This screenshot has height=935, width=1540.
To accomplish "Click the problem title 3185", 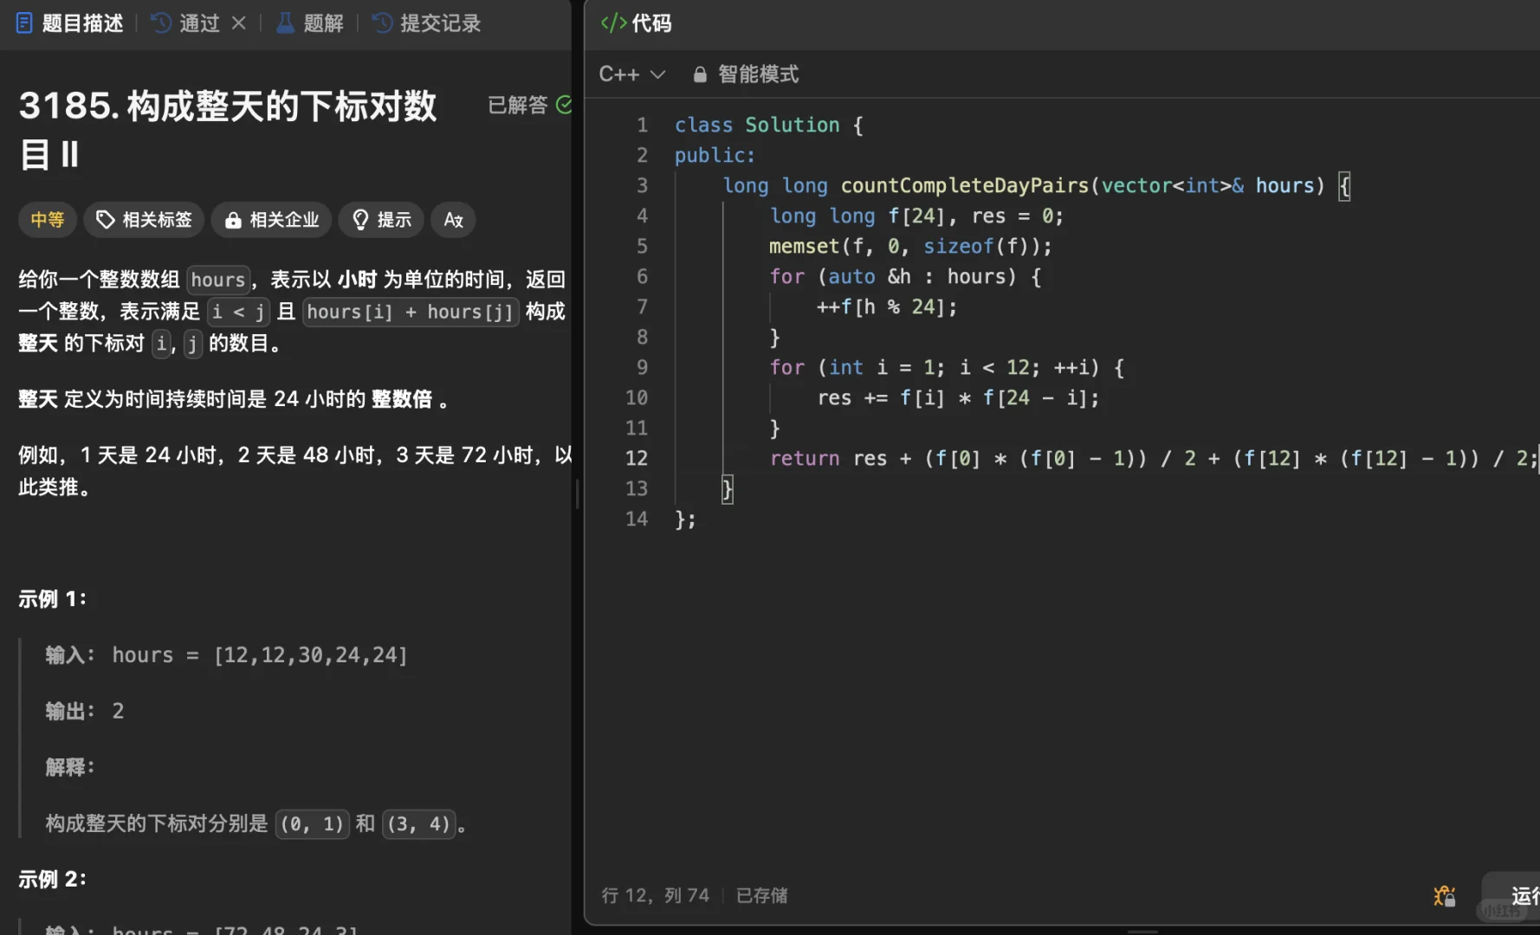I will 228,130.
